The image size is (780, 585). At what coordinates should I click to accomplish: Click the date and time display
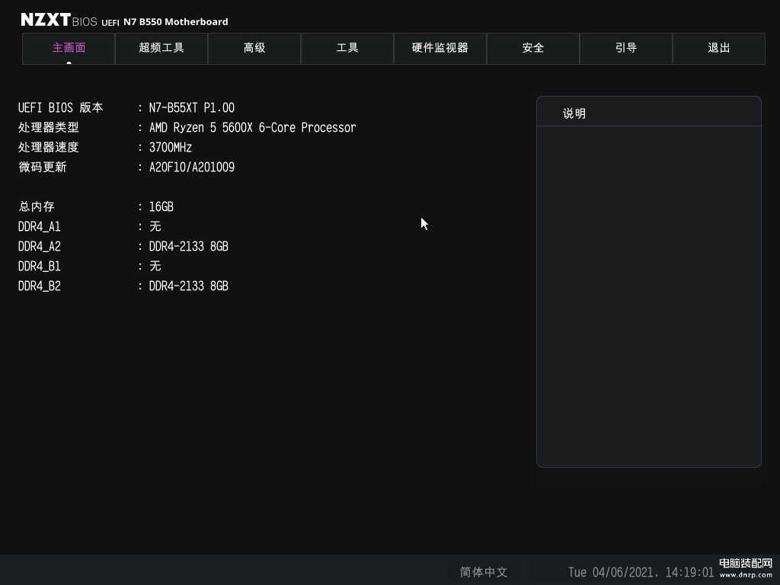click(x=641, y=573)
